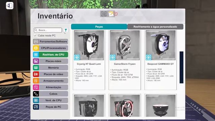
Task: Select Ferramentas/Software category
Action: point(50,41)
